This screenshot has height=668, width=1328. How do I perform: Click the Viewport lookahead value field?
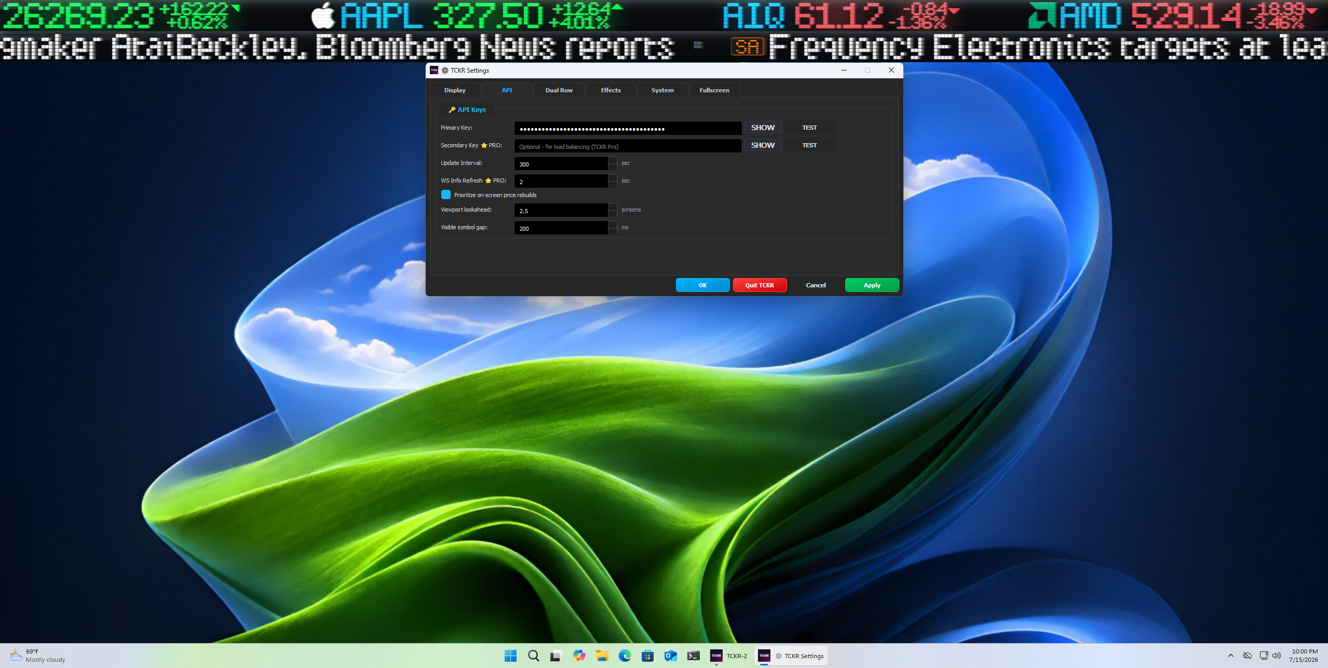[x=561, y=211]
